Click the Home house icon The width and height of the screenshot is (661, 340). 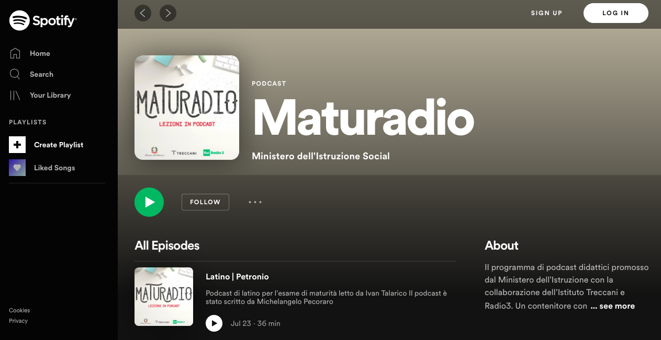[15, 53]
